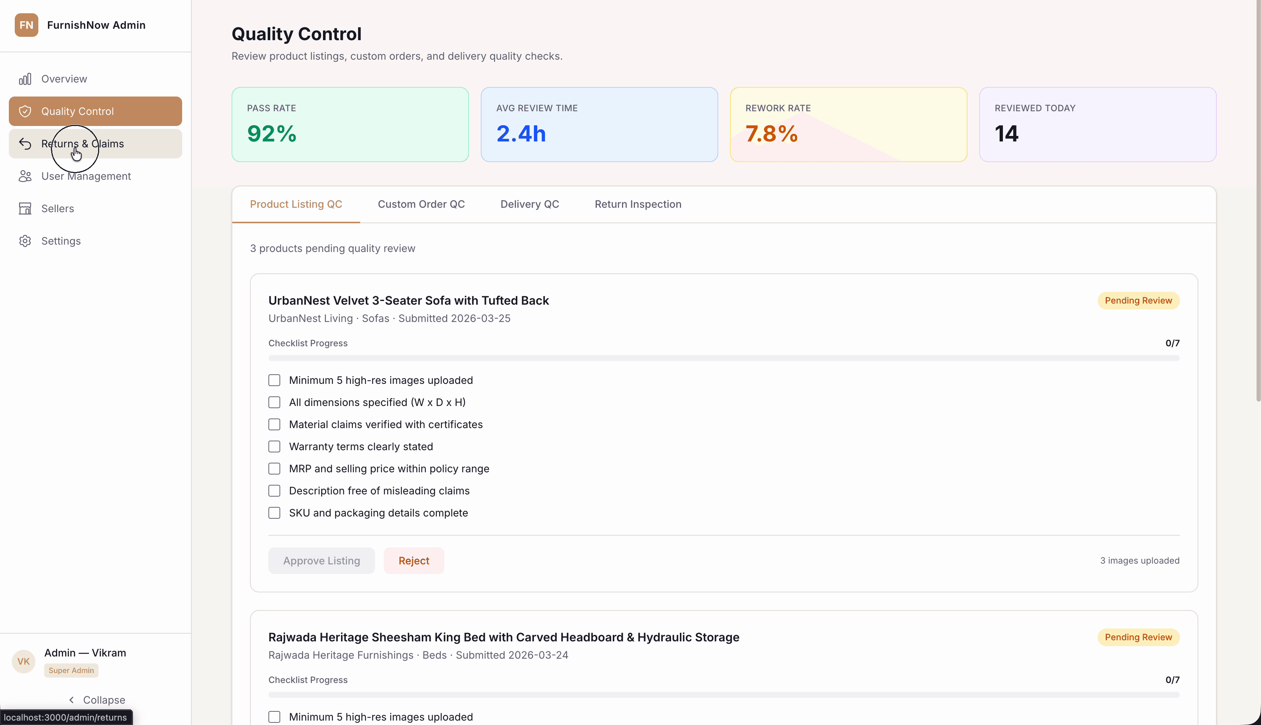Switch to the Custom Order QC tab
Viewport: 1261px width, 725px height.
click(421, 204)
